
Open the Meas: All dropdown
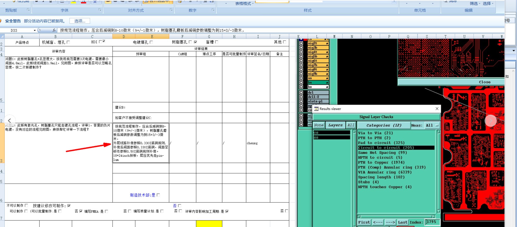point(432,125)
